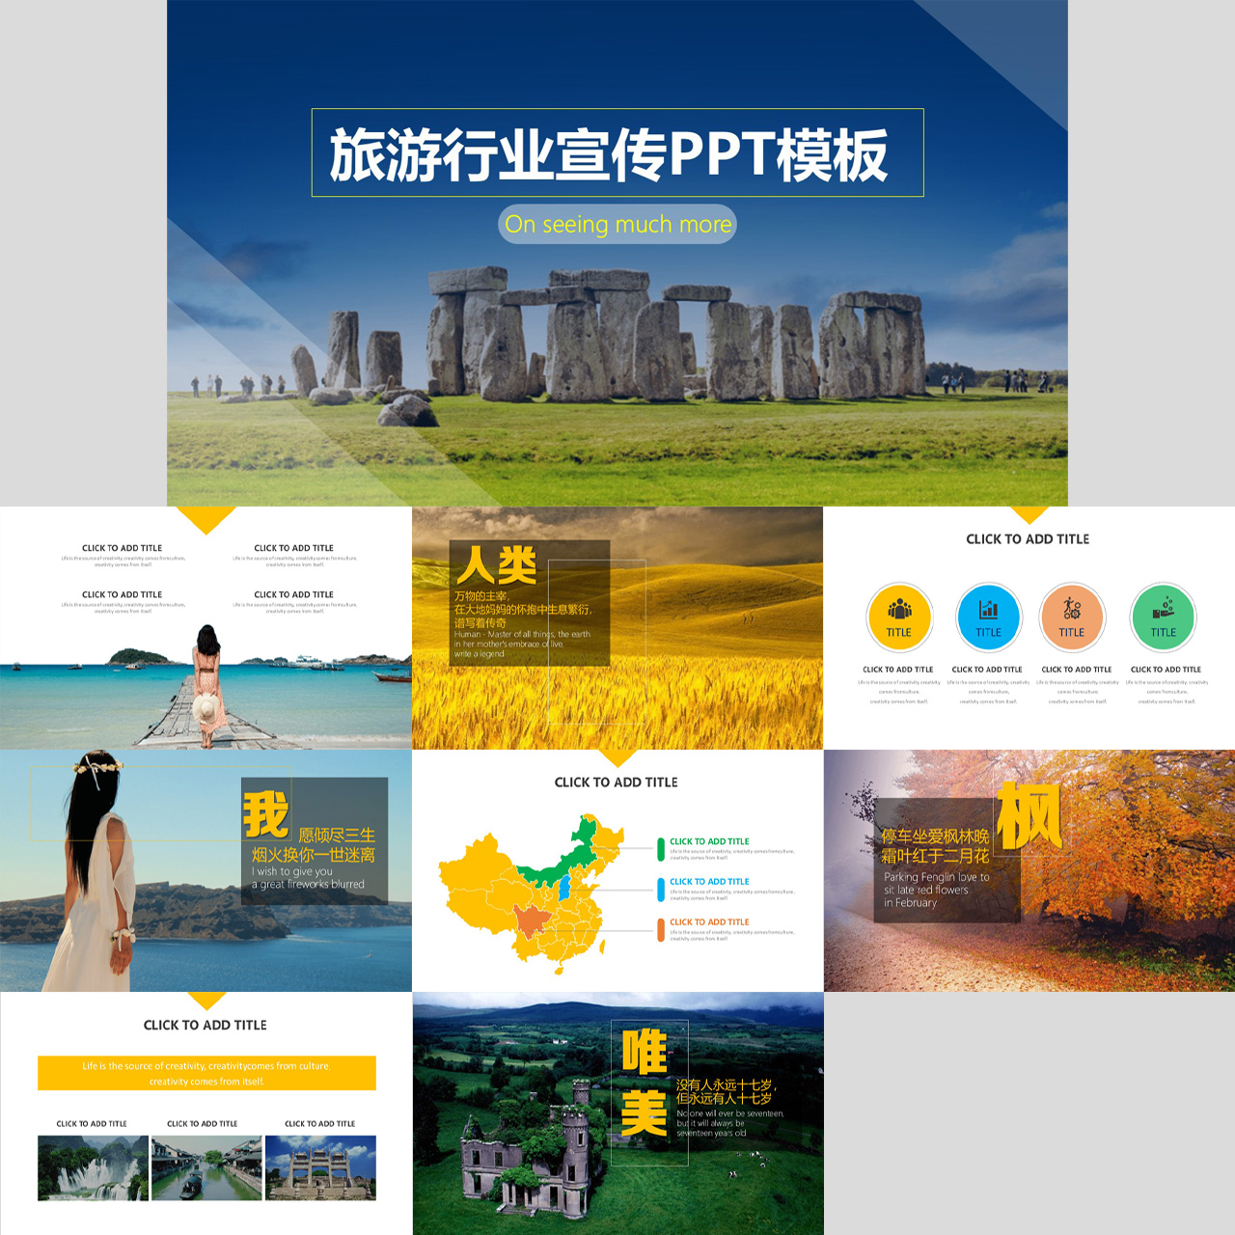Image resolution: width=1235 pixels, height=1235 pixels.
Task: Click CLICK TO ADD TITLE above the four circles
Action: pyautogui.click(x=1028, y=539)
